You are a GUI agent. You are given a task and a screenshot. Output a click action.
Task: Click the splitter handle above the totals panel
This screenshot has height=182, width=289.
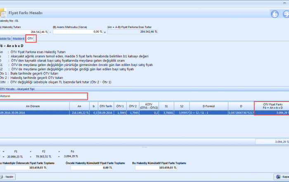pyautogui.click(x=144, y=147)
